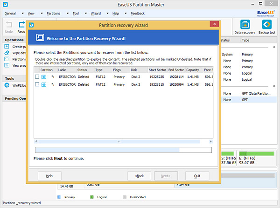
Task: Click the scroll right arrow of partition list
Action: point(211,141)
